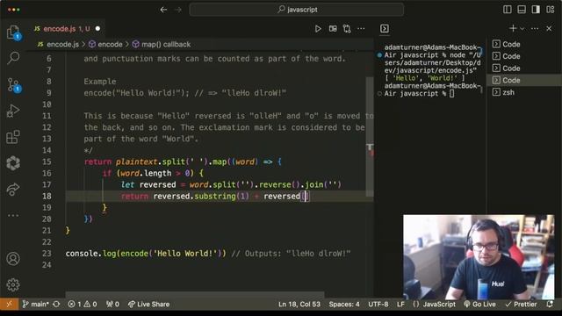Open the Manage gear in the activity bar

click(13, 284)
